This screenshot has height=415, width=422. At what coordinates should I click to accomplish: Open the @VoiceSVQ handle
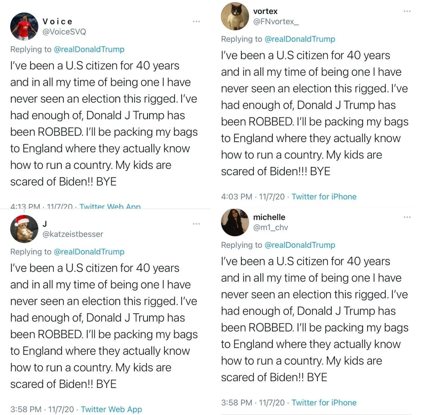(x=64, y=32)
